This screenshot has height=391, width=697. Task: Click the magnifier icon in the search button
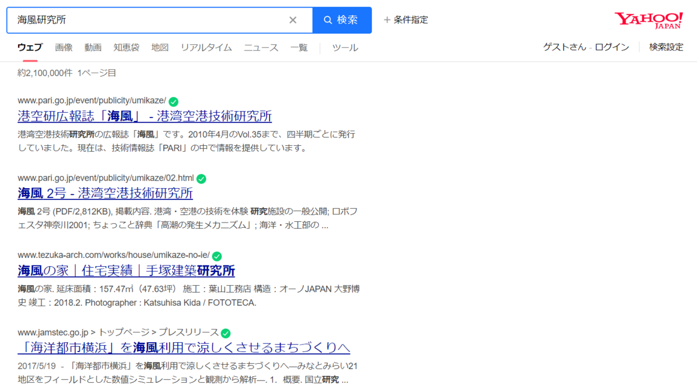click(328, 20)
